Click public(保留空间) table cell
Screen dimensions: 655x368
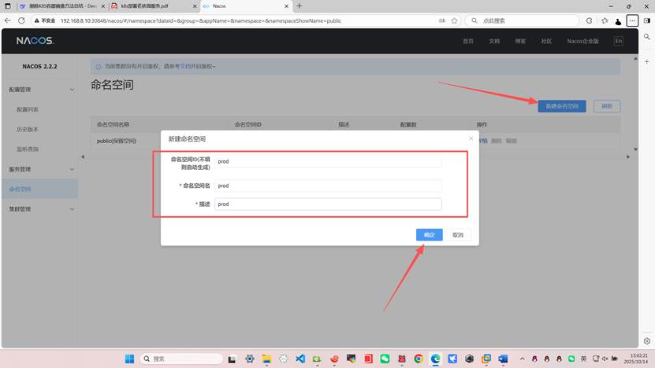[x=117, y=141]
